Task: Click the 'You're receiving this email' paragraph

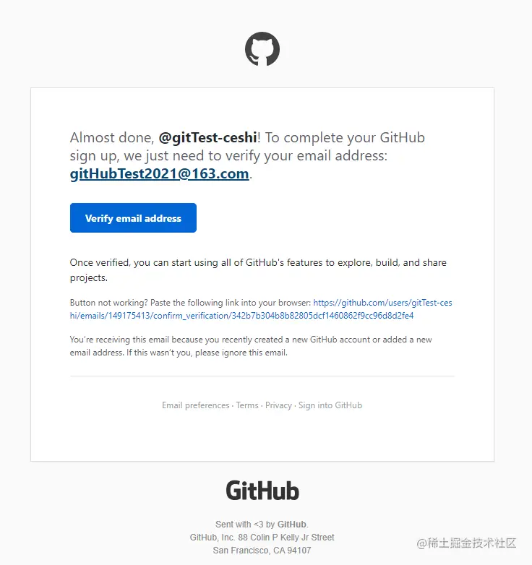Action: [251, 346]
